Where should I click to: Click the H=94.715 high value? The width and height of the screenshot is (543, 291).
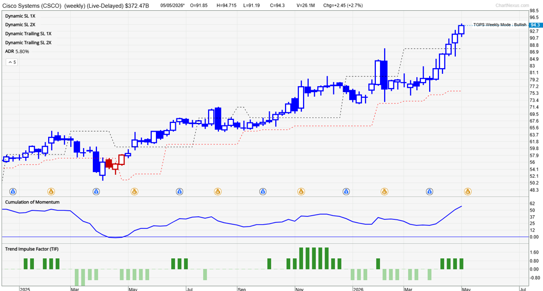click(227, 6)
